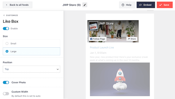Open the Help button

click(127, 5)
